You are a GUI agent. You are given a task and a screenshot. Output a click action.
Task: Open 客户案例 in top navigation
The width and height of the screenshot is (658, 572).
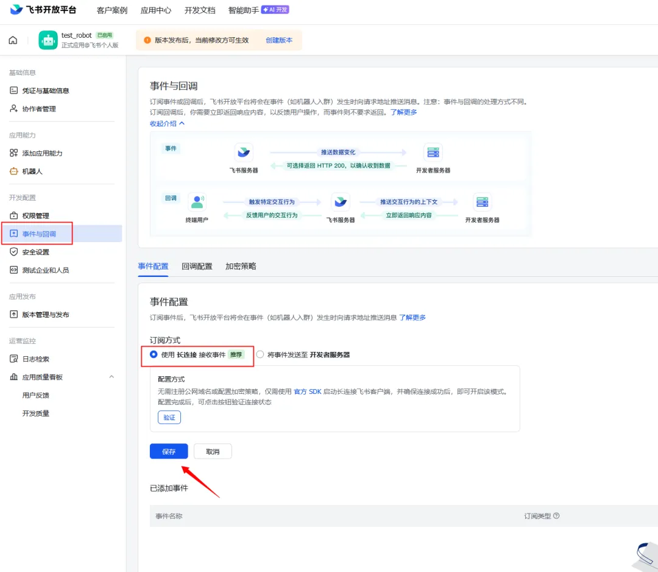tap(112, 10)
